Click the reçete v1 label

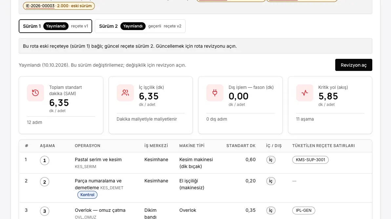tap(80, 26)
